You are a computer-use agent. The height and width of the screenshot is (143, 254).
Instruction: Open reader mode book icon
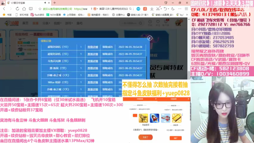coord(30,9)
